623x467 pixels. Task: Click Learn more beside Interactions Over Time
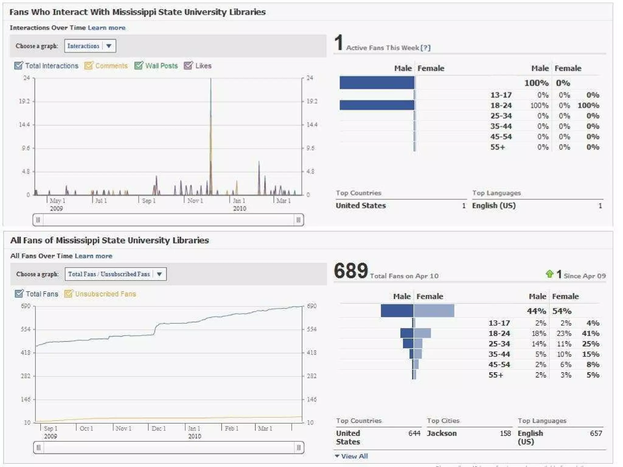[106, 28]
